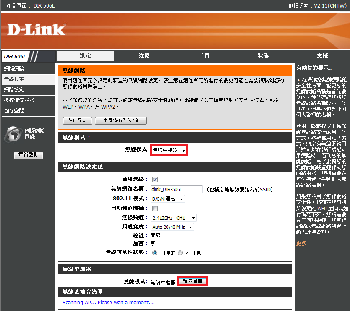This screenshot has height=311, width=350.
Task: Click the globe internet status icon
Action: coord(13,134)
